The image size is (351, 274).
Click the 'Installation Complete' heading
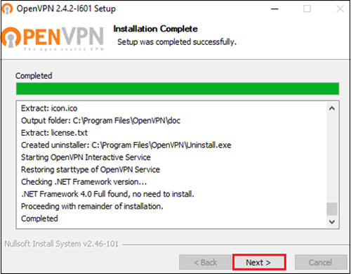pos(156,29)
